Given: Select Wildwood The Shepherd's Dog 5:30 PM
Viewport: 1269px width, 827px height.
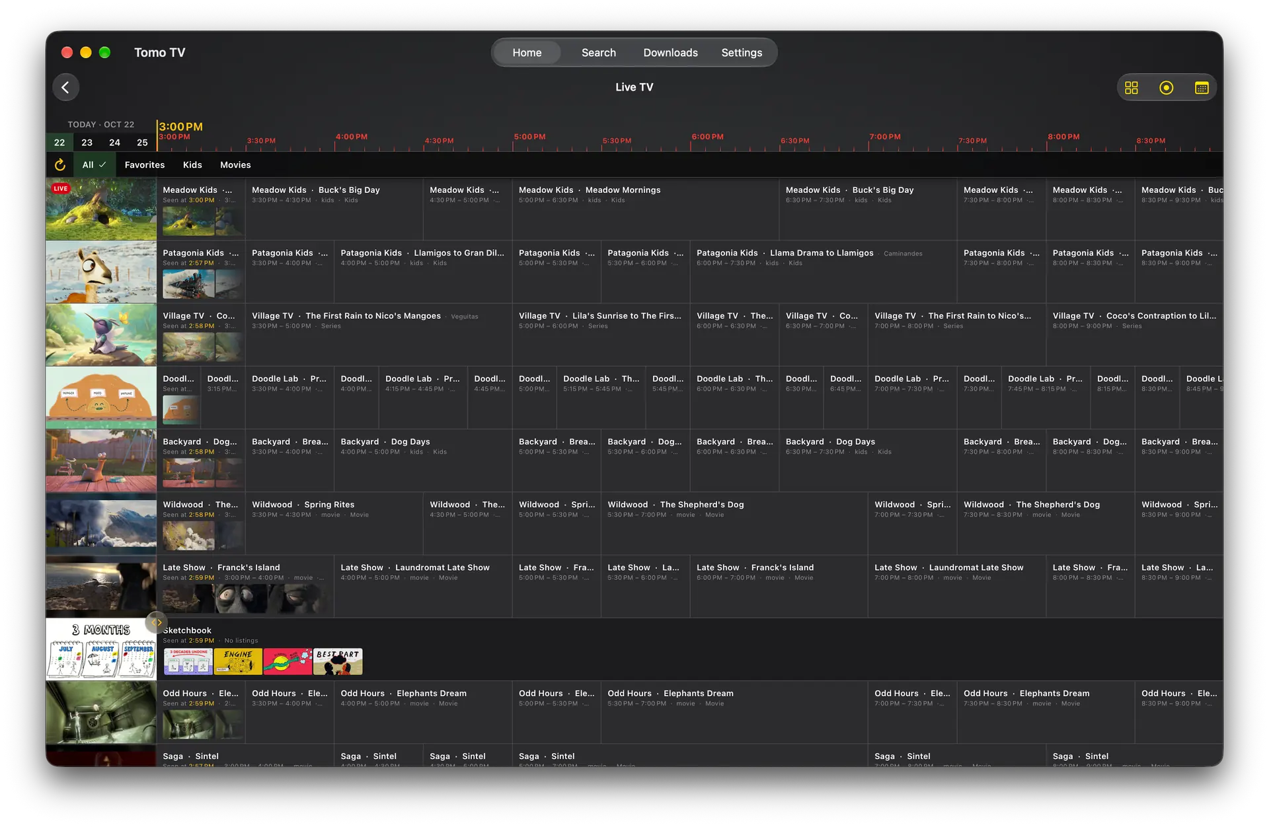Looking at the screenshot, I should [x=734, y=523].
